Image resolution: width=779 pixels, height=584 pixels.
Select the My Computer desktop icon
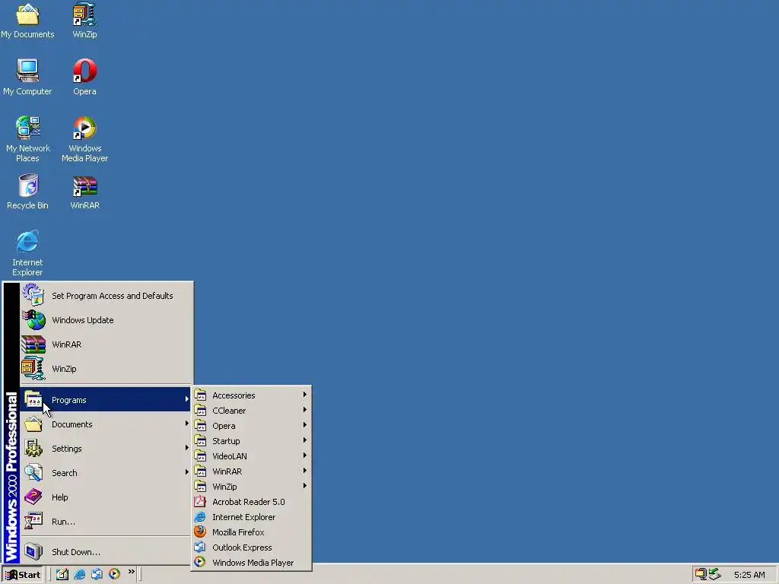[x=27, y=77]
